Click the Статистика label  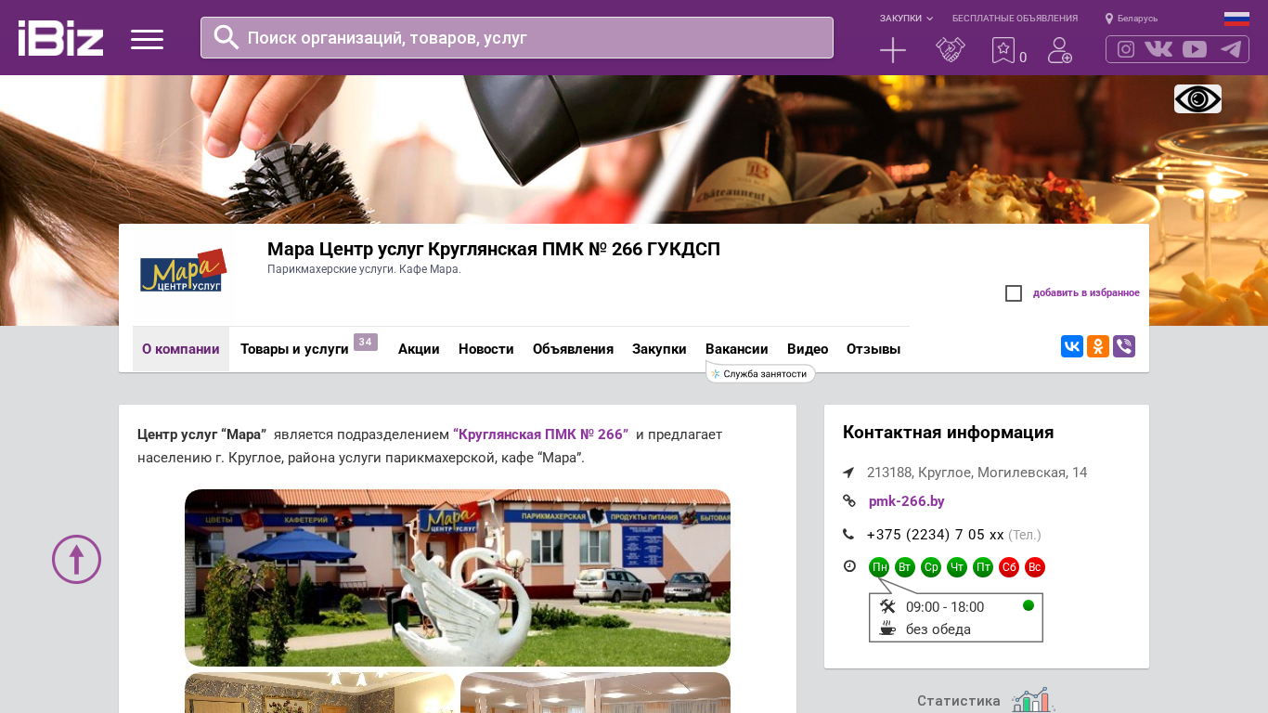[x=959, y=701]
